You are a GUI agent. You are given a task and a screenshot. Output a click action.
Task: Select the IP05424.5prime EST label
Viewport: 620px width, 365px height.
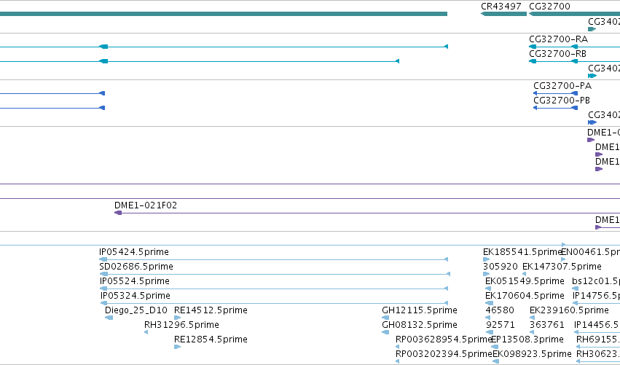point(134,252)
